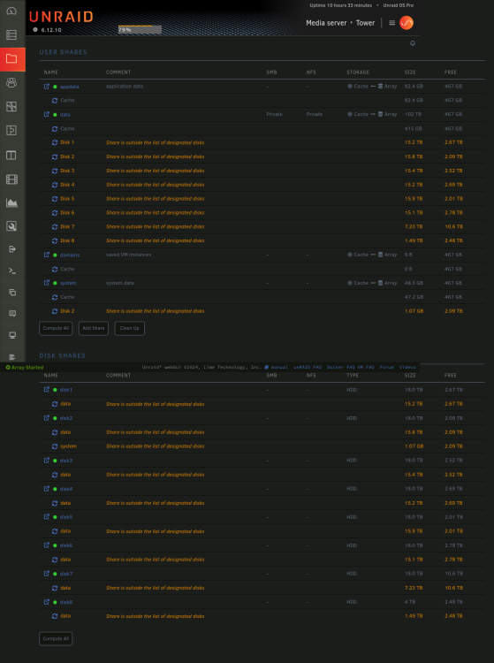Click the overlapping-squares icon in sidebar
Viewport: 494px width, 663px height.
[12, 293]
